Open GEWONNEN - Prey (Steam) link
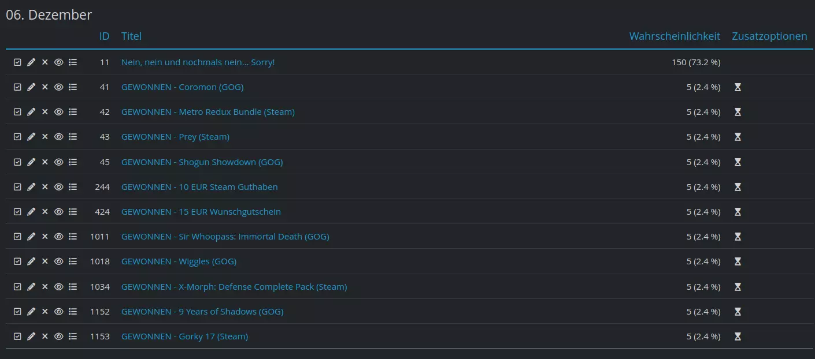Screen dimensions: 815x359 coord(175,137)
